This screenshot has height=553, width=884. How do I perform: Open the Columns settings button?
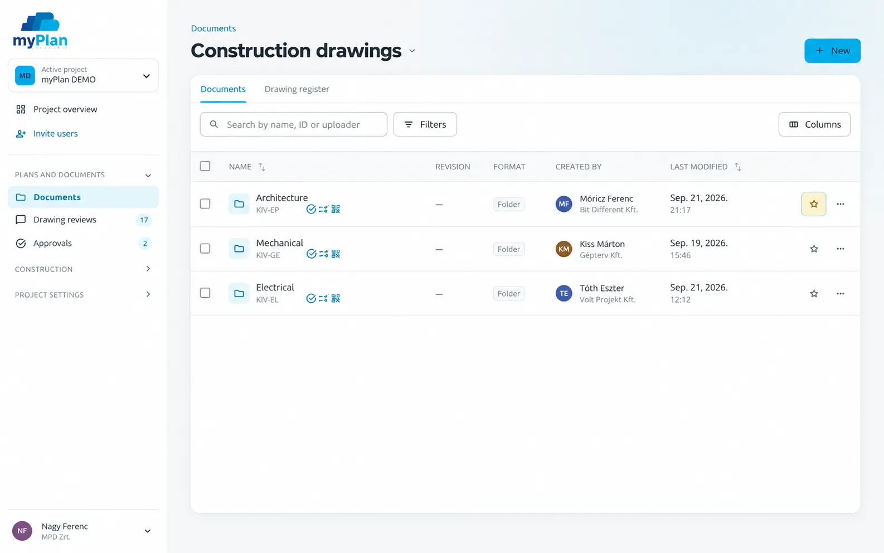[814, 124]
